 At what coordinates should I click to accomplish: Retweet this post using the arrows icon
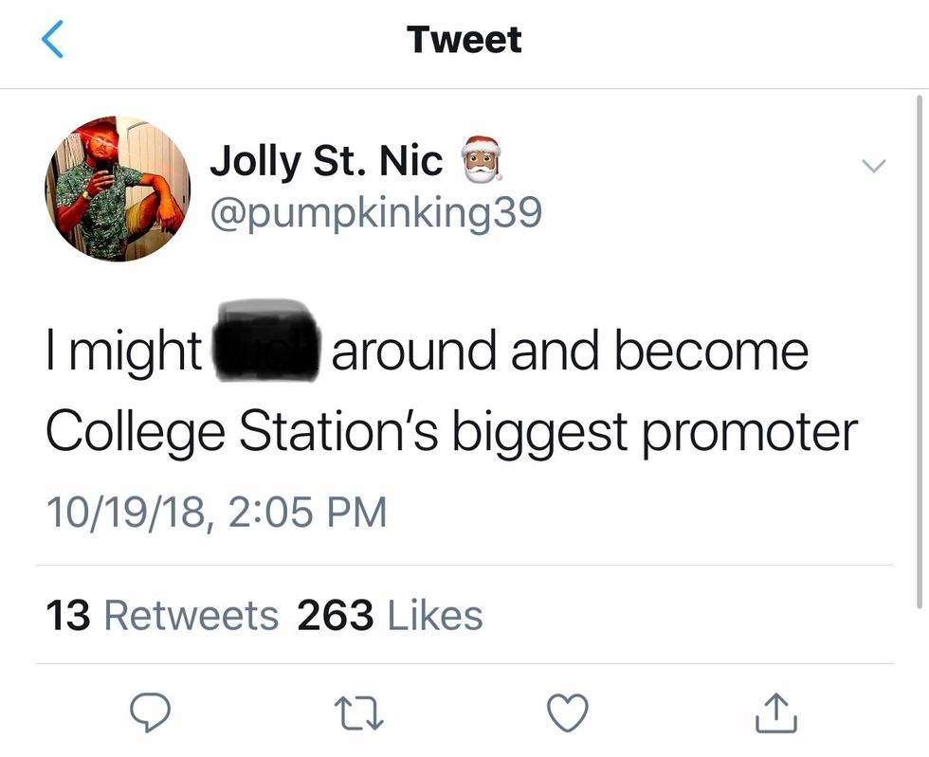tap(357, 712)
